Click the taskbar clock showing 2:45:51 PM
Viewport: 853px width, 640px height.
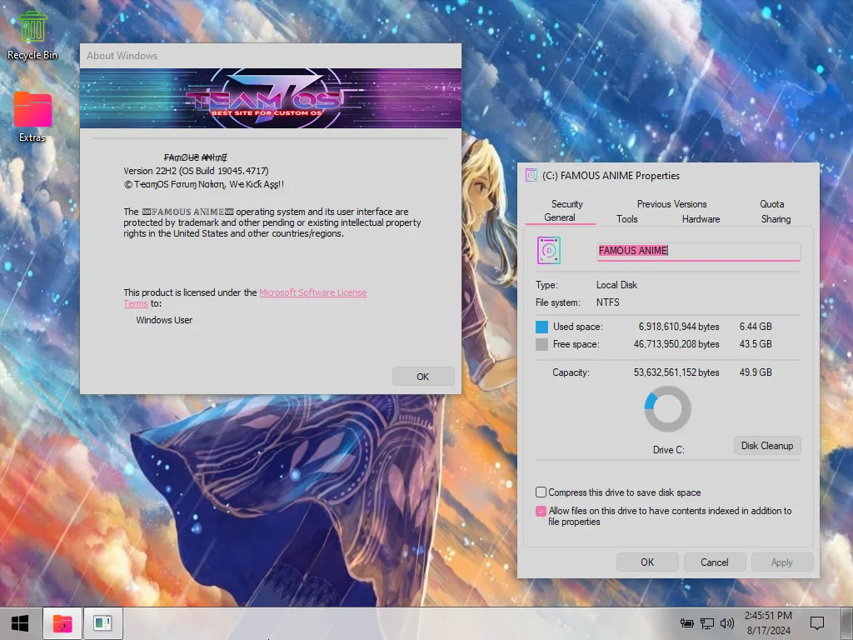[x=767, y=623]
